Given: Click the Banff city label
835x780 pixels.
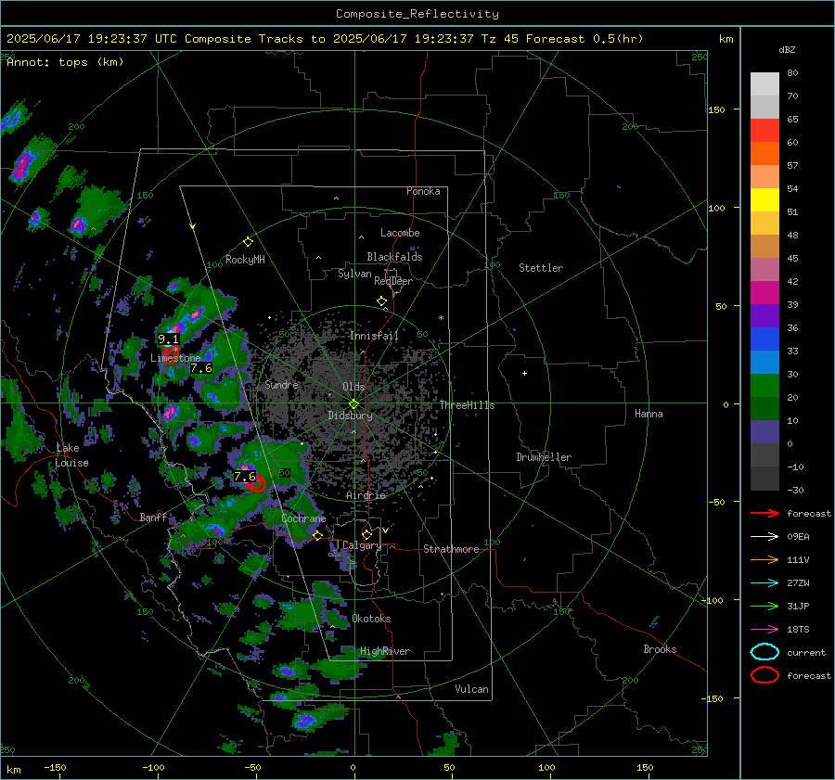Looking at the screenshot, I should point(153,517).
